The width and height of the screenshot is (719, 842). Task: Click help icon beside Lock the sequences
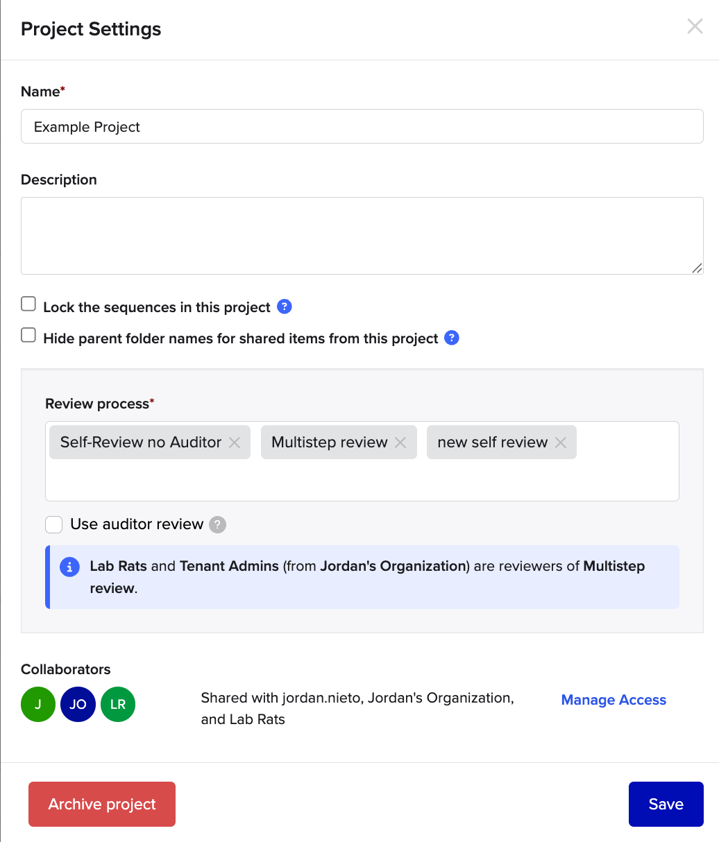point(284,307)
